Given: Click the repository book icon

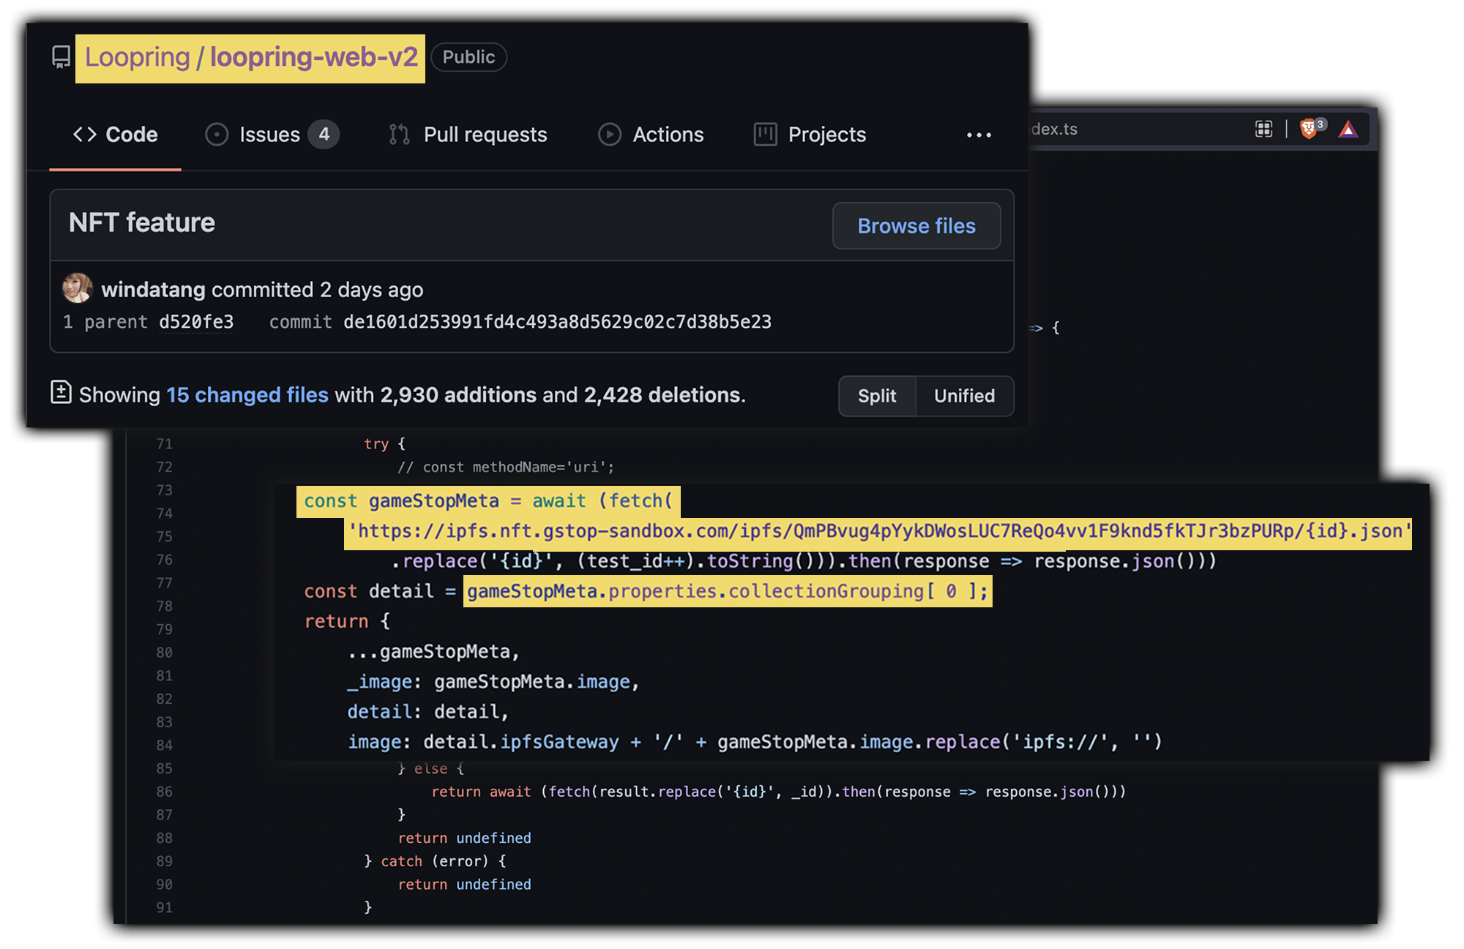Looking at the screenshot, I should click(x=61, y=57).
